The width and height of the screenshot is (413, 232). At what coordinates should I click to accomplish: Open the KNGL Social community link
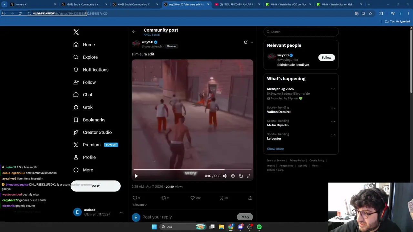[x=152, y=35]
